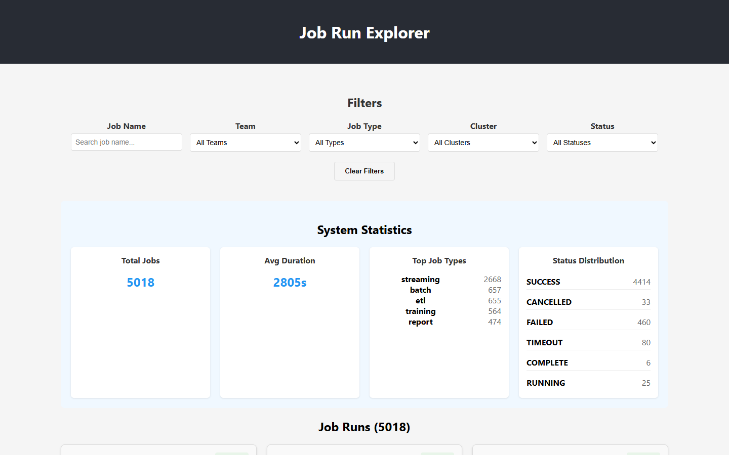
Task: Click the Clear Filters button
Action: 364,171
